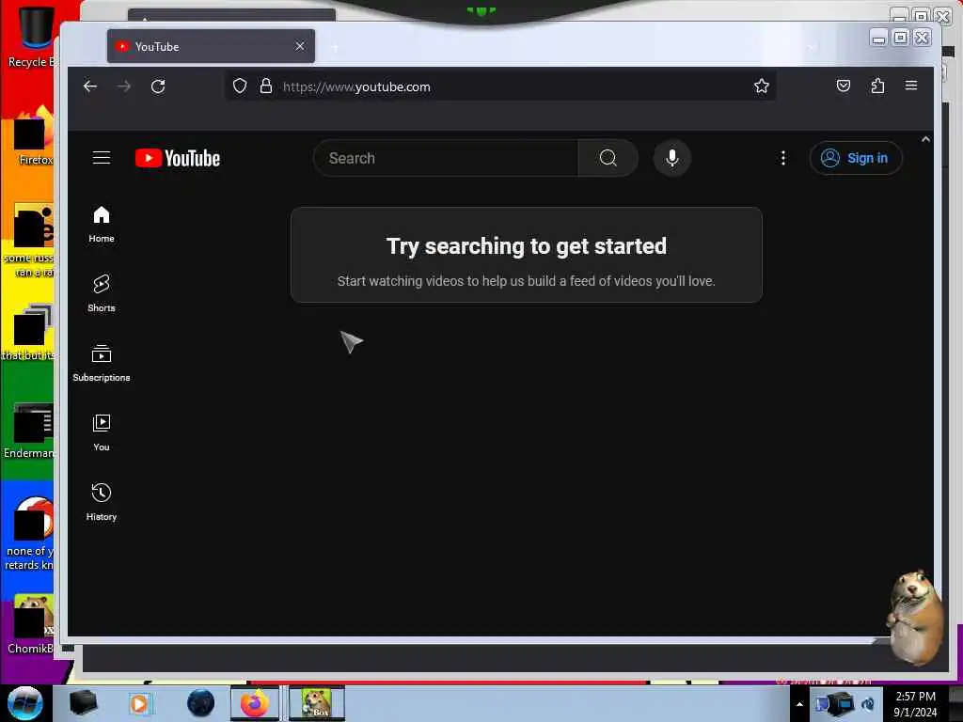
Task: Open the You section in sidebar
Action: [102, 432]
